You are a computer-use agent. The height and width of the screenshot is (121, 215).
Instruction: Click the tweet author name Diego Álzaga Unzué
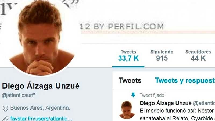[166, 103]
